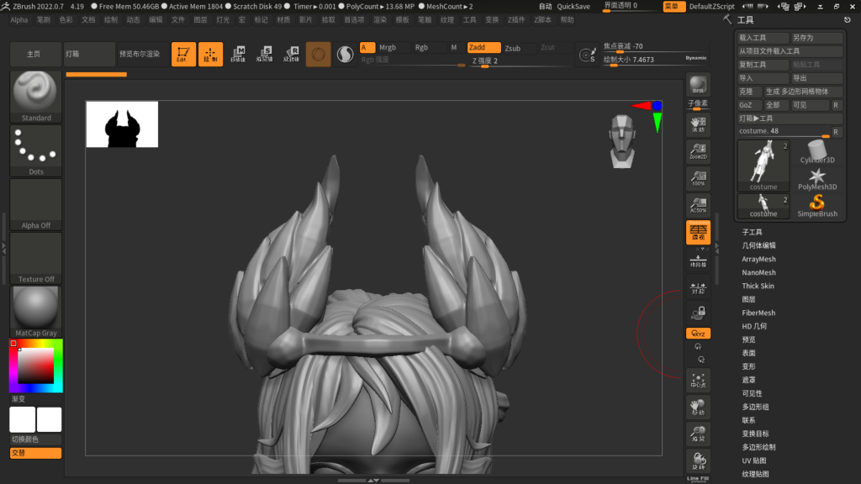Open the 渲染 Render menu
Viewport: 861px width, 484px height.
point(380,20)
